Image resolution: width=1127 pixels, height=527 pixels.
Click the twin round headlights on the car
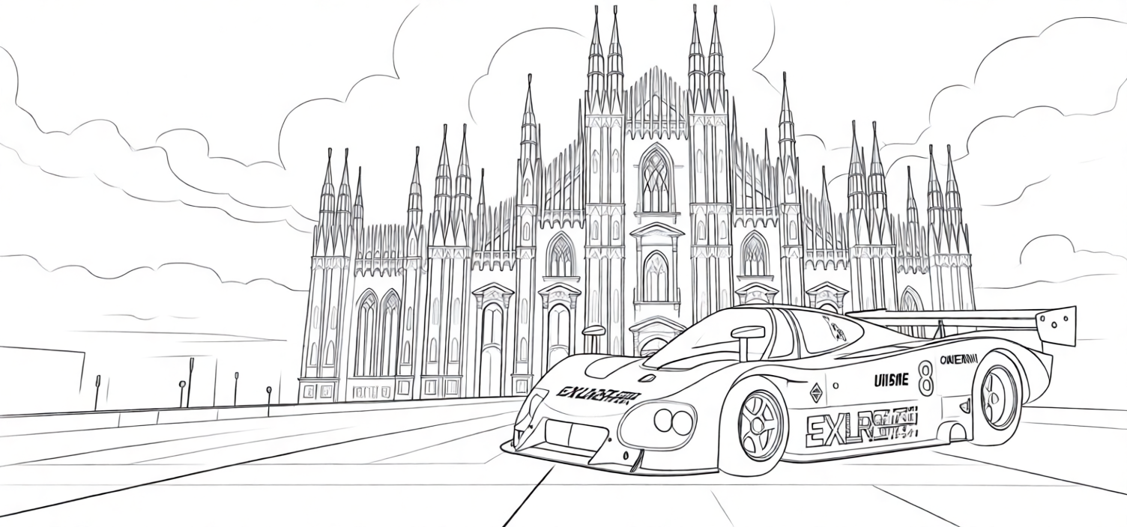(672, 421)
